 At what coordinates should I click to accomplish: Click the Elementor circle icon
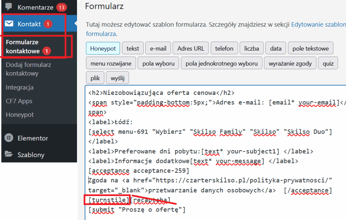click(9, 138)
